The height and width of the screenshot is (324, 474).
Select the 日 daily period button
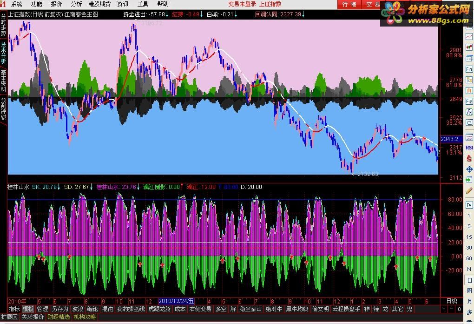click(x=469, y=280)
